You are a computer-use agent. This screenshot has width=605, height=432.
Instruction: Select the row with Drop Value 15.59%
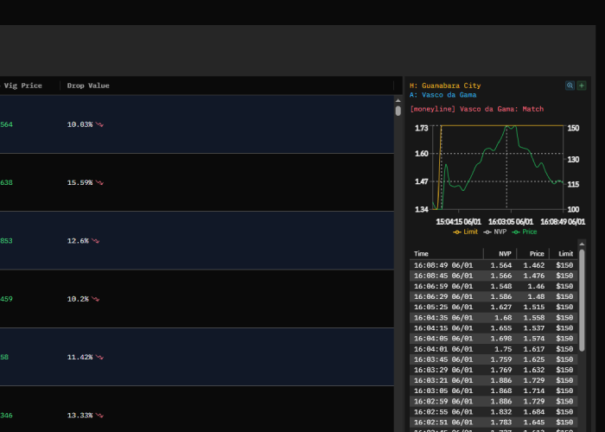(197, 182)
